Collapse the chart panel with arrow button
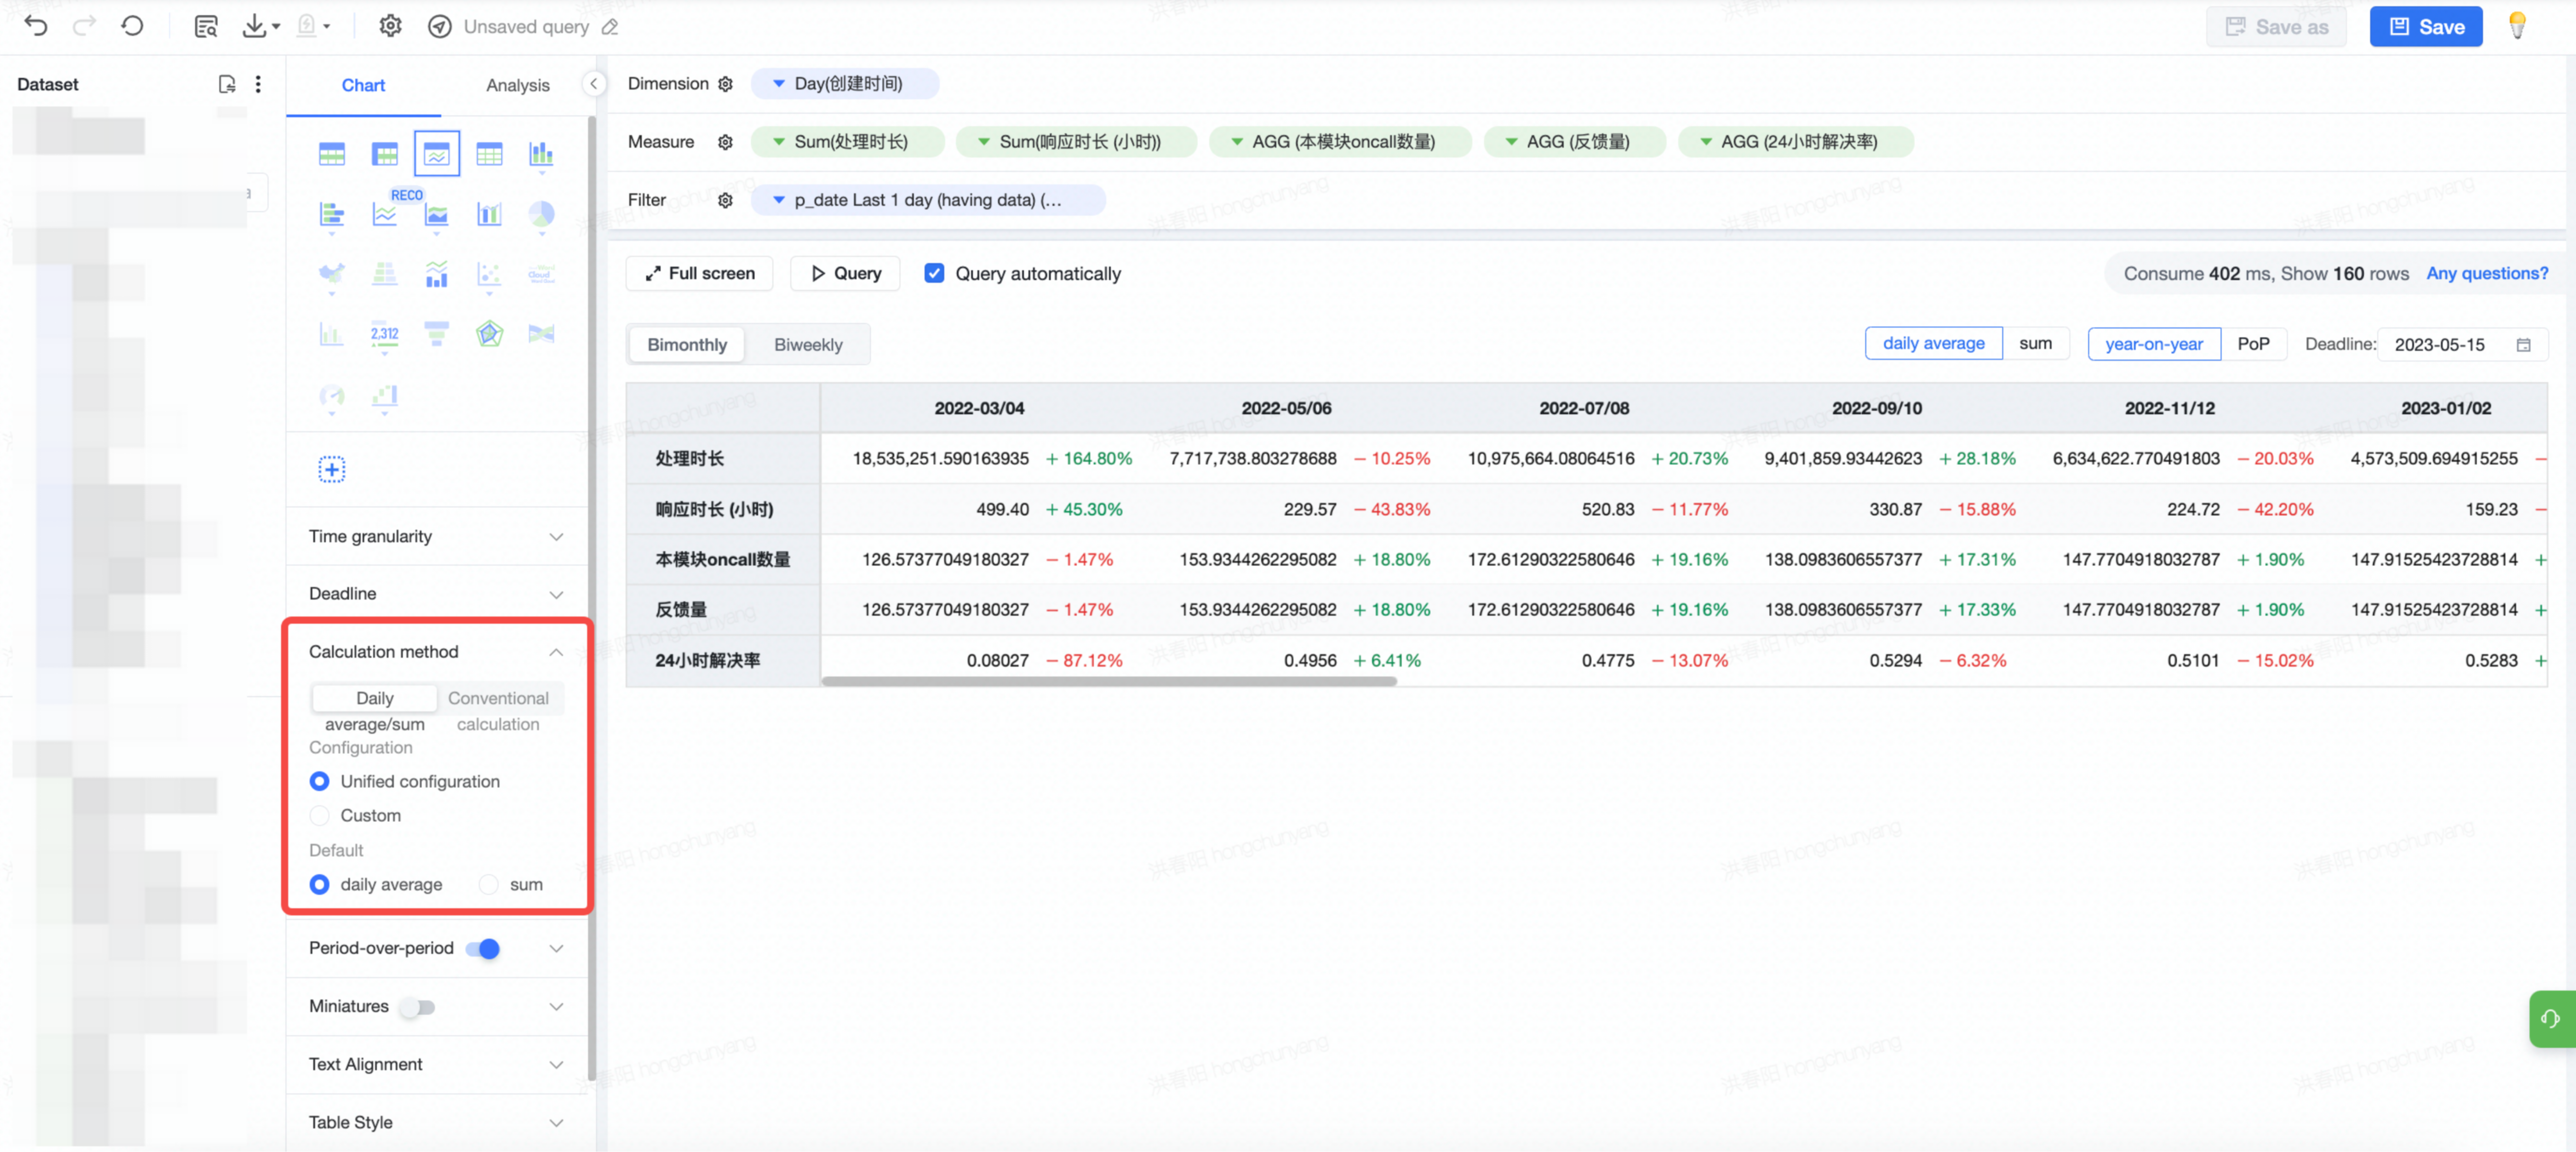 [x=594, y=84]
